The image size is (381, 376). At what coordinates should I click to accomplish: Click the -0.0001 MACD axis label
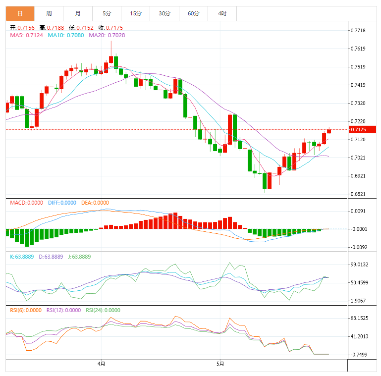pyautogui.click(x=359, y=229)
